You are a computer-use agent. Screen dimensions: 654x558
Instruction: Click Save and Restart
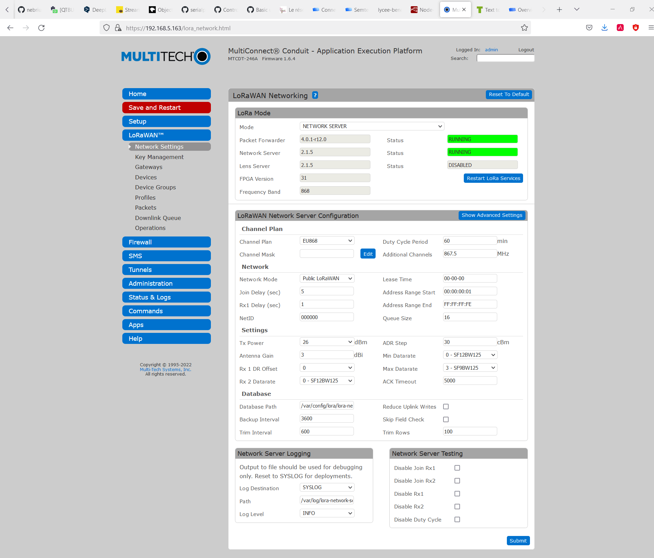(166, 108)
